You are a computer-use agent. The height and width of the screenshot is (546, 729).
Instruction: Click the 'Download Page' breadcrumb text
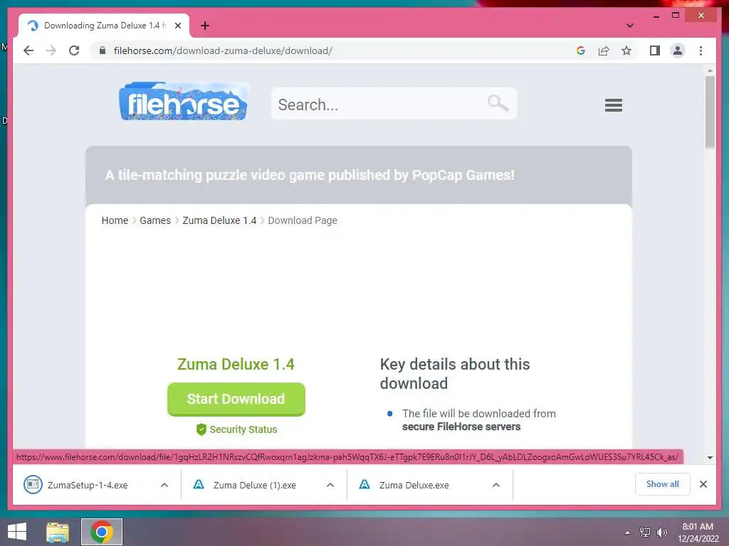pos(303,220)
